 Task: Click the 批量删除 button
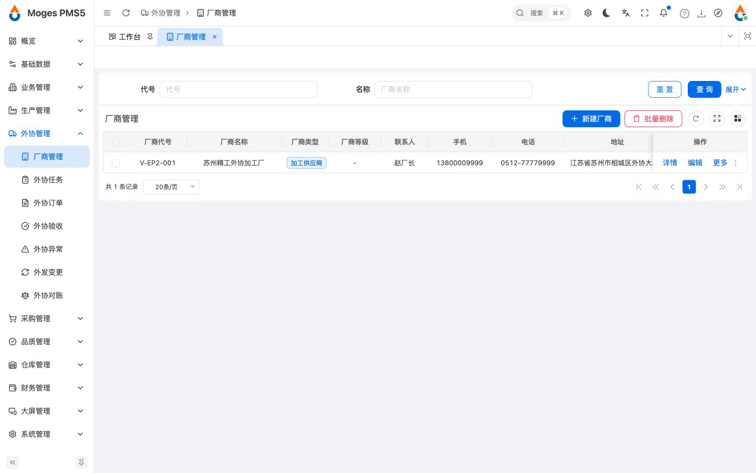653,119
